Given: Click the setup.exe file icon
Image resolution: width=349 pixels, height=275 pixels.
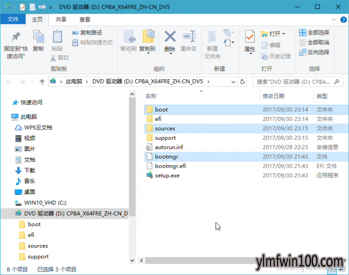Looking at the screenshot, I should click(x=150, y=175).
